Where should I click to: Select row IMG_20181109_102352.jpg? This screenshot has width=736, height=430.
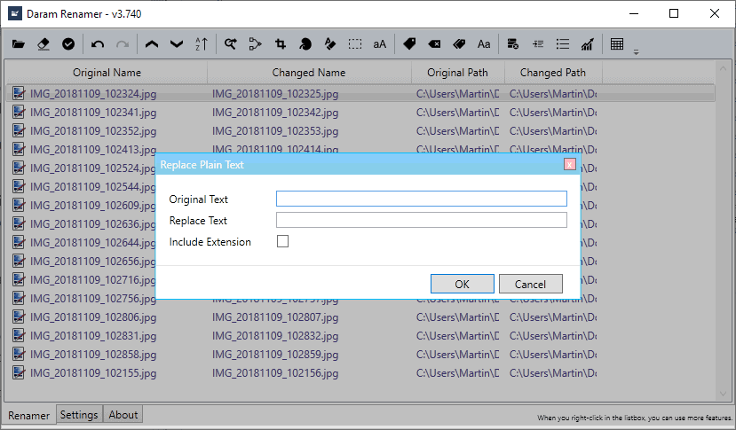click(x=360, y=131)
